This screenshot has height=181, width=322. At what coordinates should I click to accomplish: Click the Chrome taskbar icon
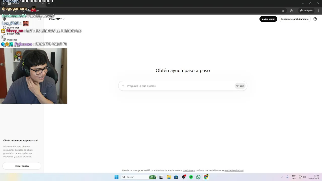click(206, 177)
